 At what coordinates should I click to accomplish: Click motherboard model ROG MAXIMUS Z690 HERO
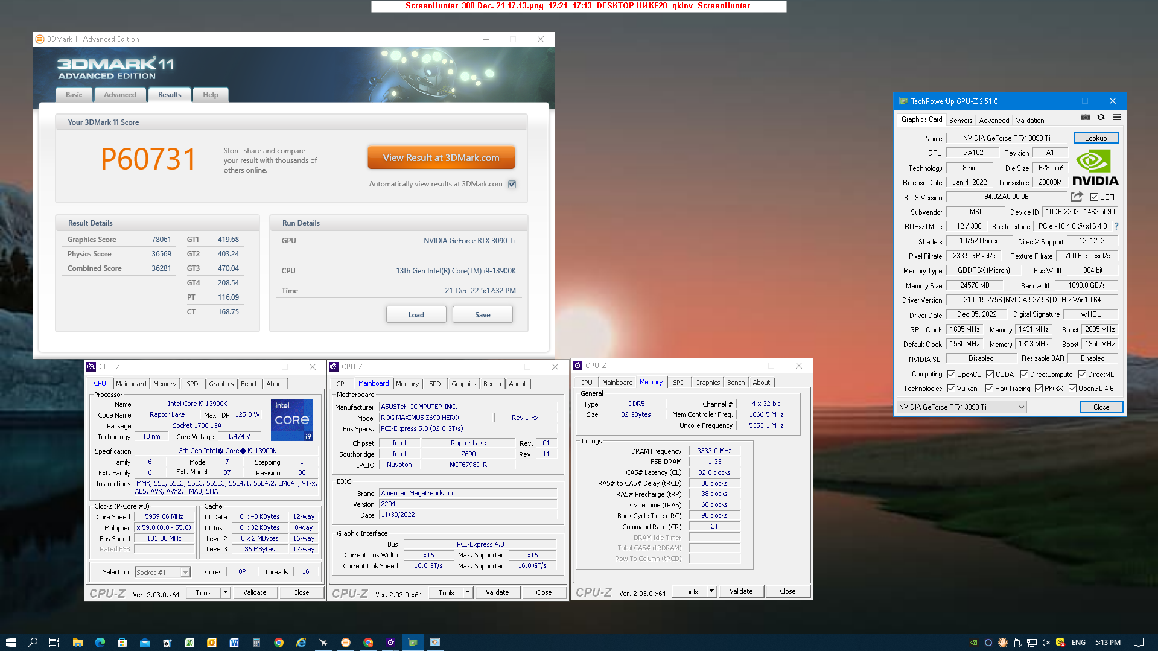coord(435,418)
